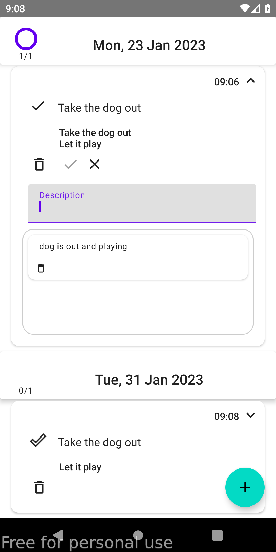Collapse the 09:06 task card
Screen dimensions: 276x552
tap(251, 81)
